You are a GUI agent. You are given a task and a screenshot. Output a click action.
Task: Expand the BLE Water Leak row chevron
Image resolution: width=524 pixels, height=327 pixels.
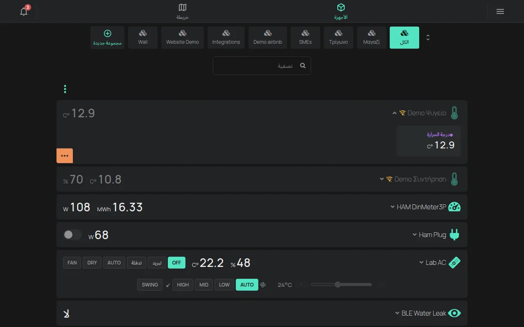(x=397, y=313)
